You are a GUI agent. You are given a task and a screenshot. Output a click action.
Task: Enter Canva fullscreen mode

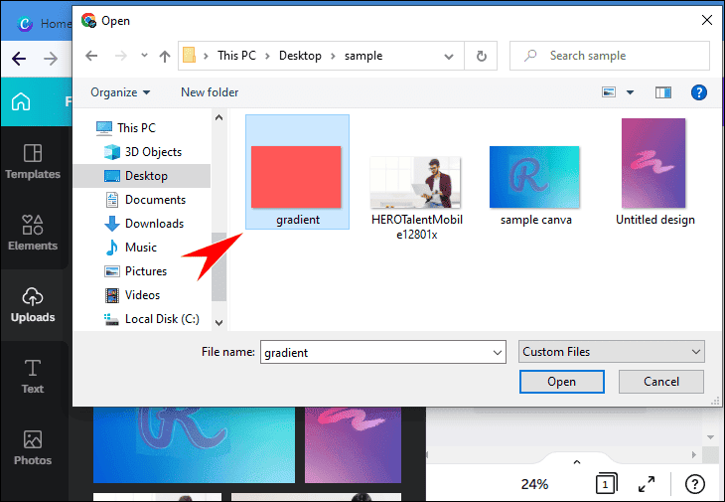pos(647,484)
